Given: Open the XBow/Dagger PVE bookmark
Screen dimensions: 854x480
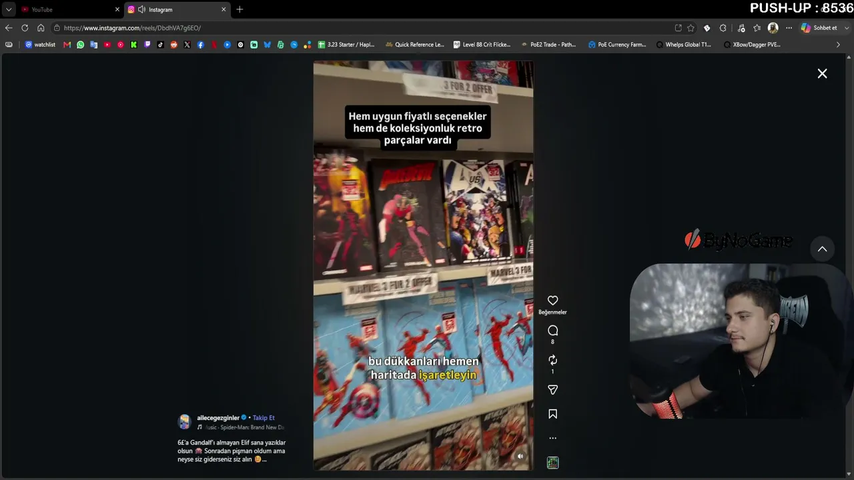Looking at the screenshot, I should [x=752, y=45].
